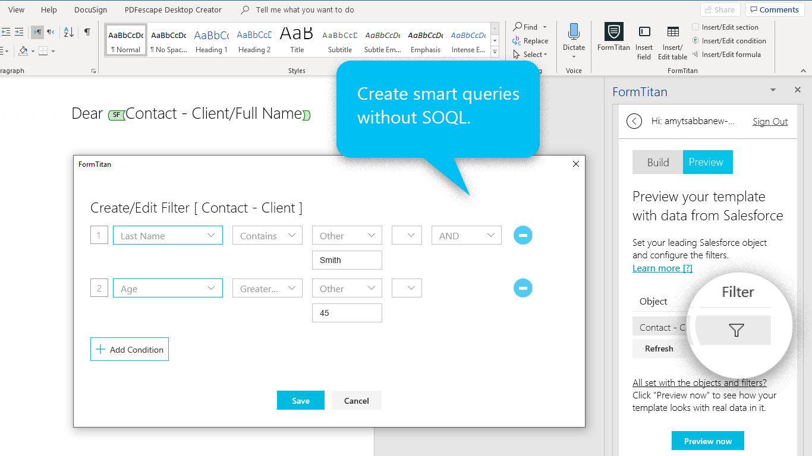
Task: Click the SF merge field icon in document
Action: (117, 115)
